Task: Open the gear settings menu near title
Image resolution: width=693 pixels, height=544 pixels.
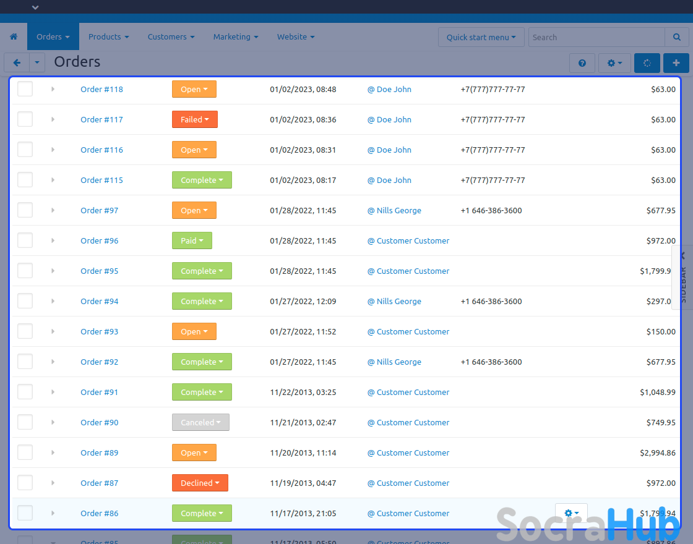Action: click(614, 63)
